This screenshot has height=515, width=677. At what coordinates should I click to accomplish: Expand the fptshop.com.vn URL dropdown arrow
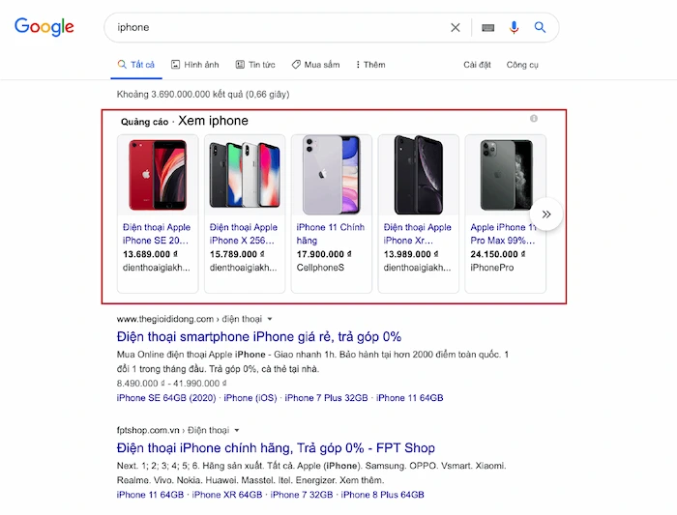(x=236, y=430)
